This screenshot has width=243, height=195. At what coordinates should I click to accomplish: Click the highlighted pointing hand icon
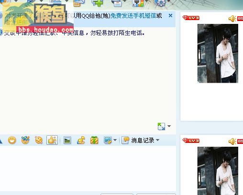click(x=52, y=140)
